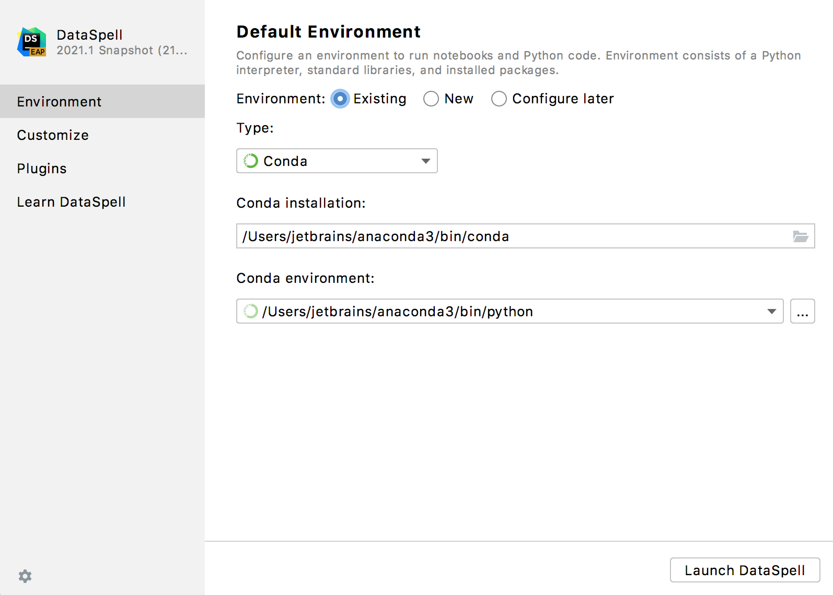
Task: Click the 2021.1 Snapshot version text
Action: (x=122, y=50)
